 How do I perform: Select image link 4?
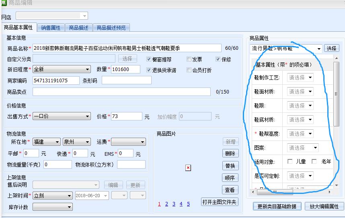(181, 204)
